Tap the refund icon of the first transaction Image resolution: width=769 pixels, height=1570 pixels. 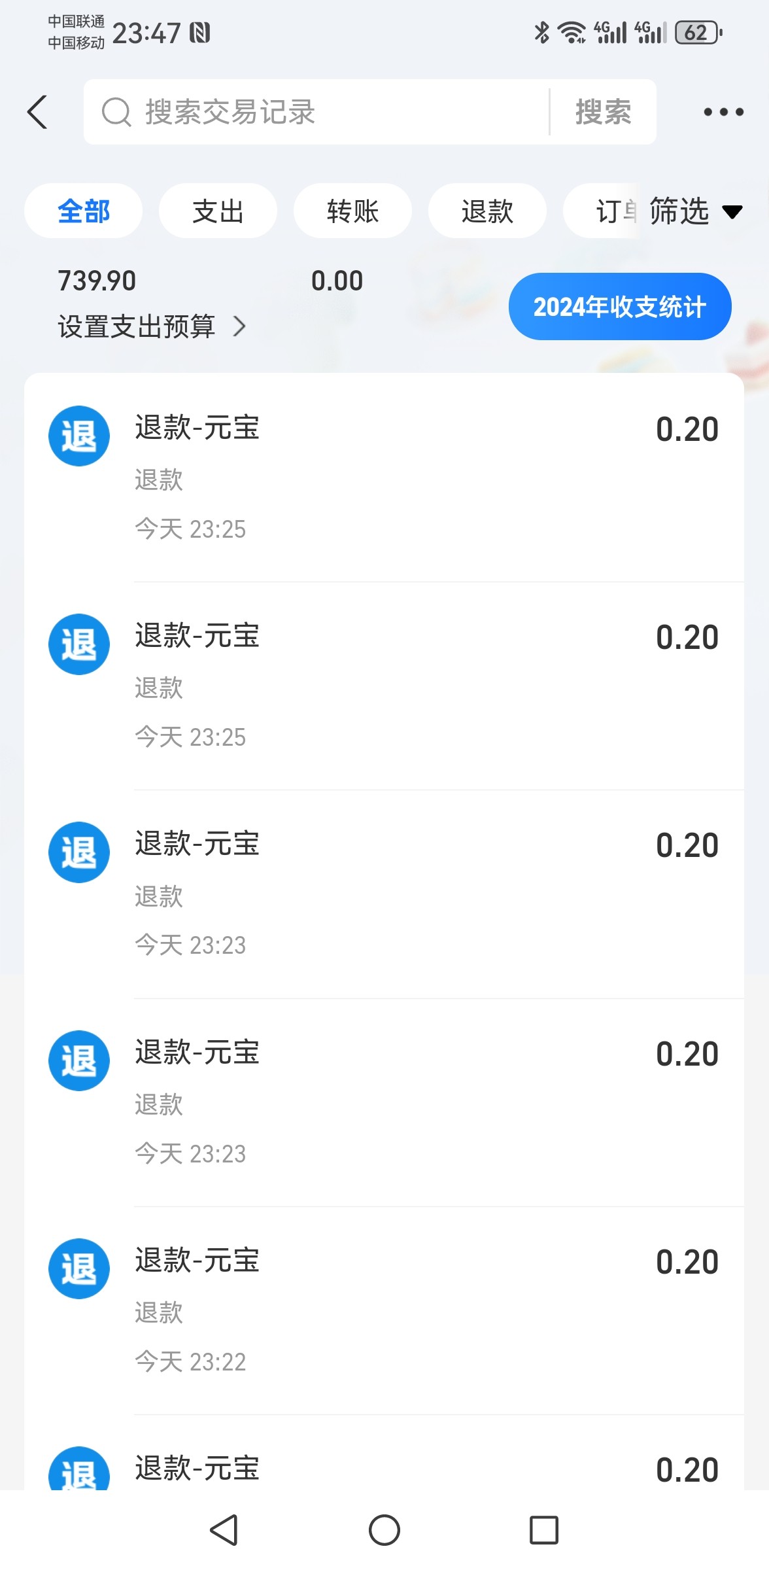click(x=79, y=436)
